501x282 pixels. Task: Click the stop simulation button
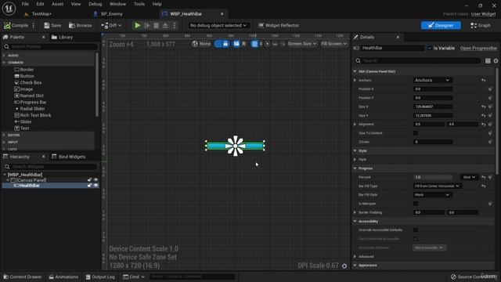point(157,25)
